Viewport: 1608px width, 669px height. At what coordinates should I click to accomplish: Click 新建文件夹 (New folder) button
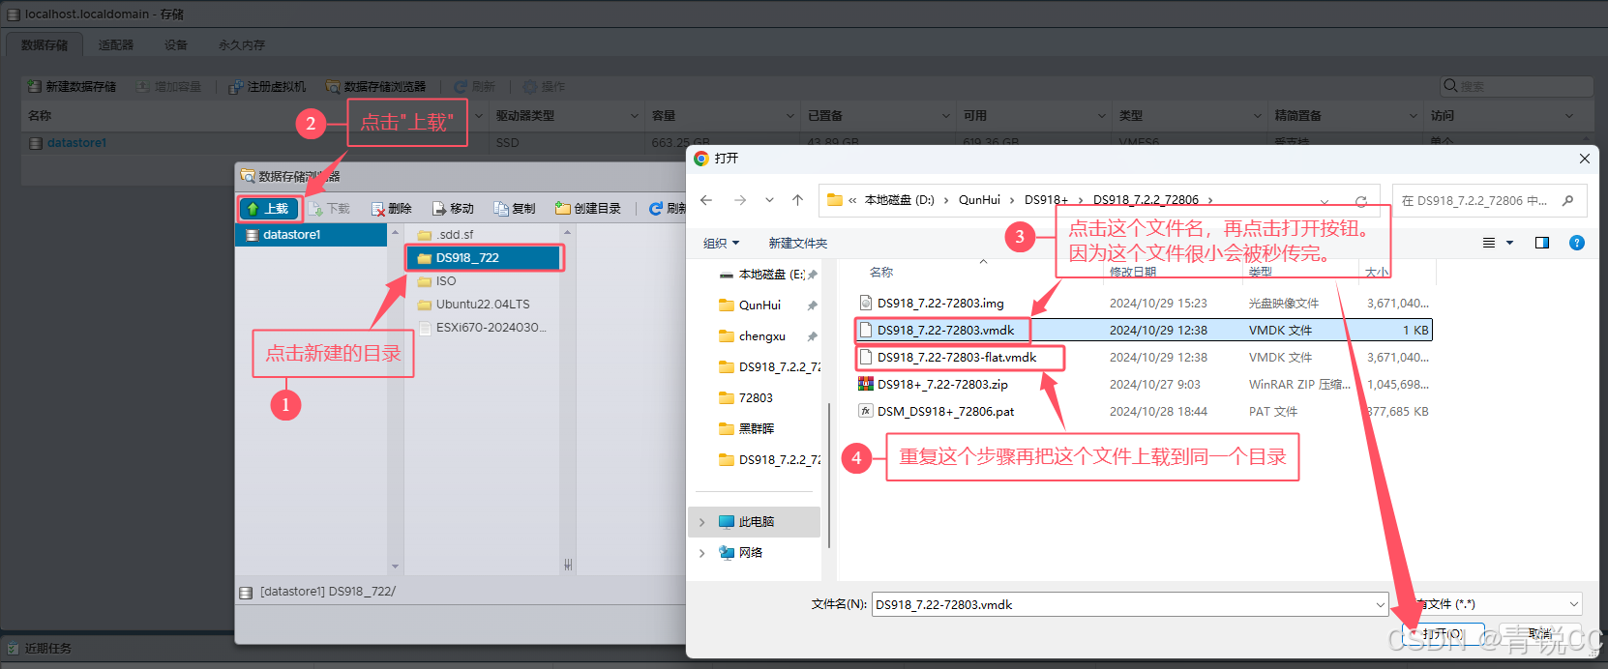(798, 243)
